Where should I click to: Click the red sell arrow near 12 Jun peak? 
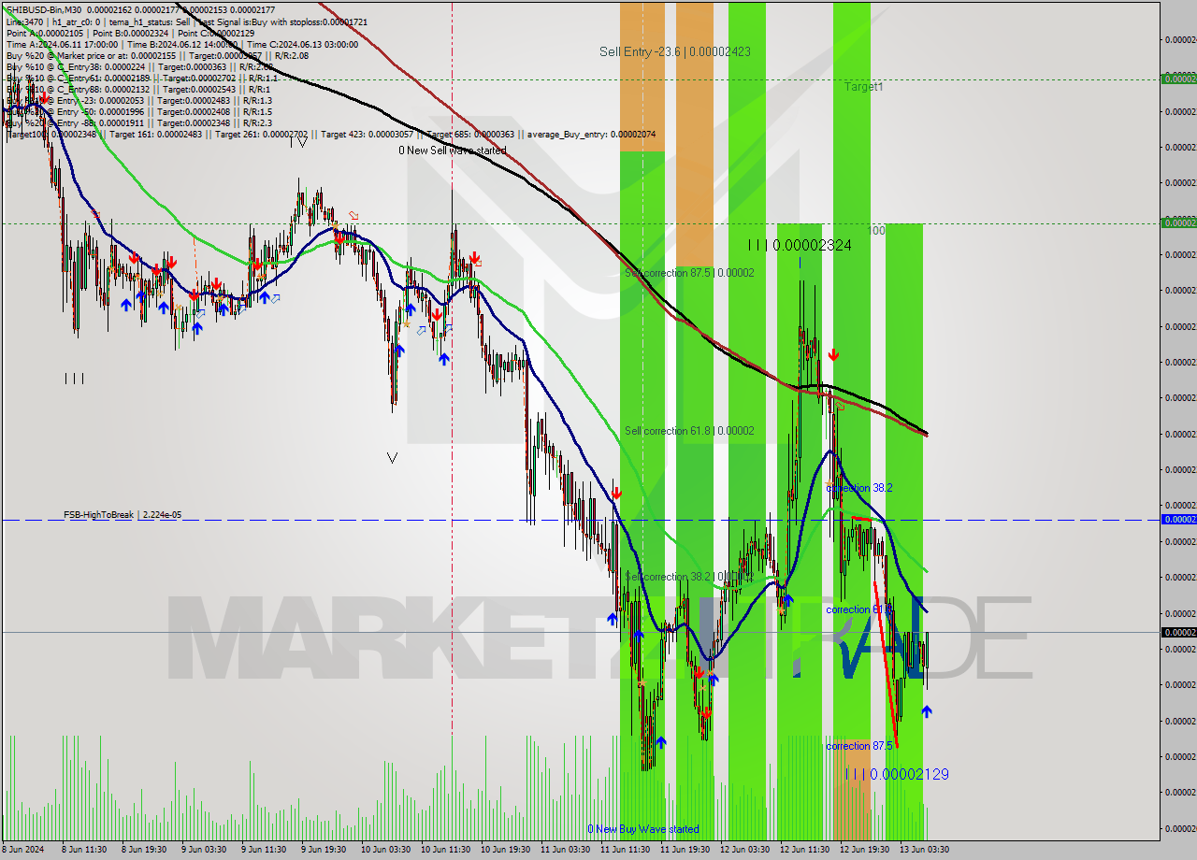pos(833,355)
